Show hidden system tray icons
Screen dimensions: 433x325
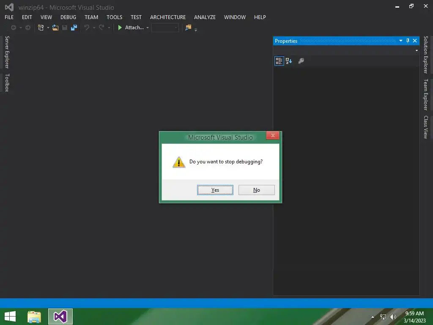(373, 317)
